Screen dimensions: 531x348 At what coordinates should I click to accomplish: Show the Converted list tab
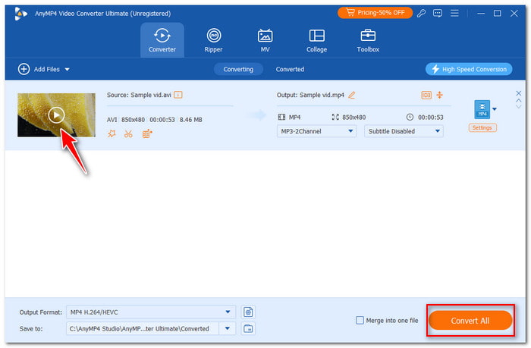[x=290, y=69]
